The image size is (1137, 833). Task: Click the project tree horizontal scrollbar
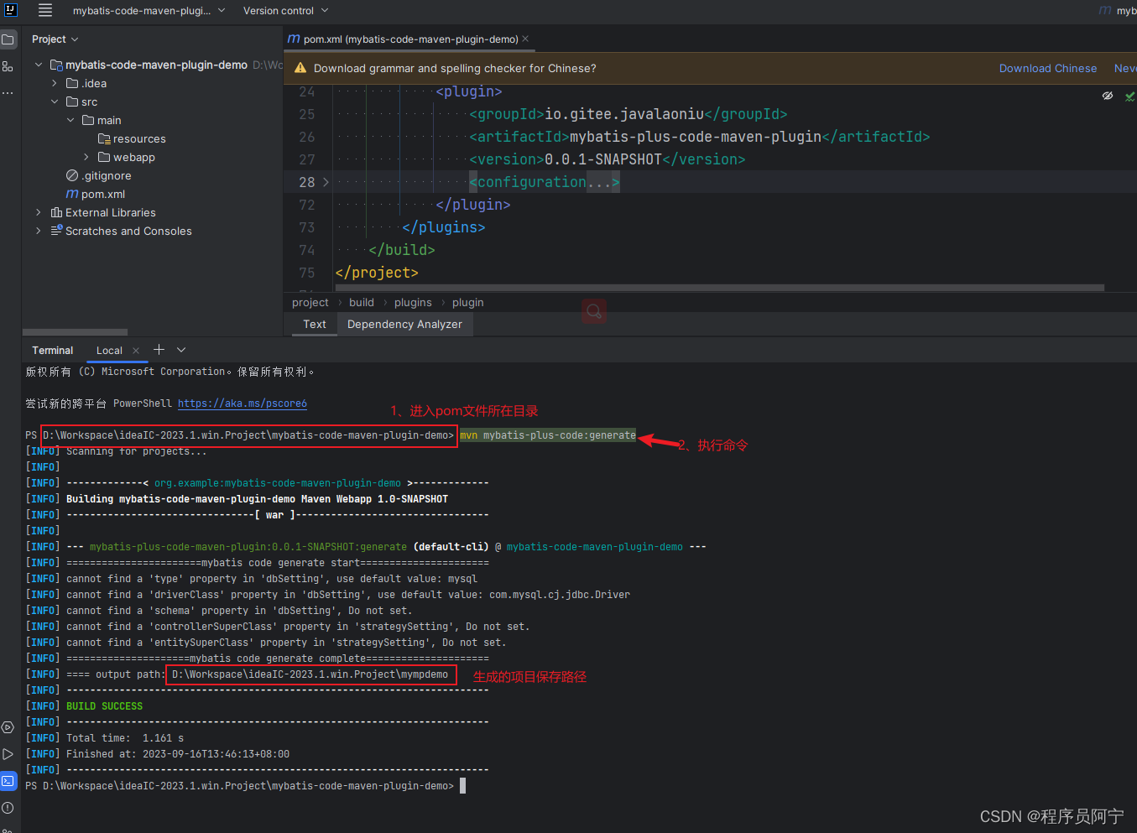76,331
